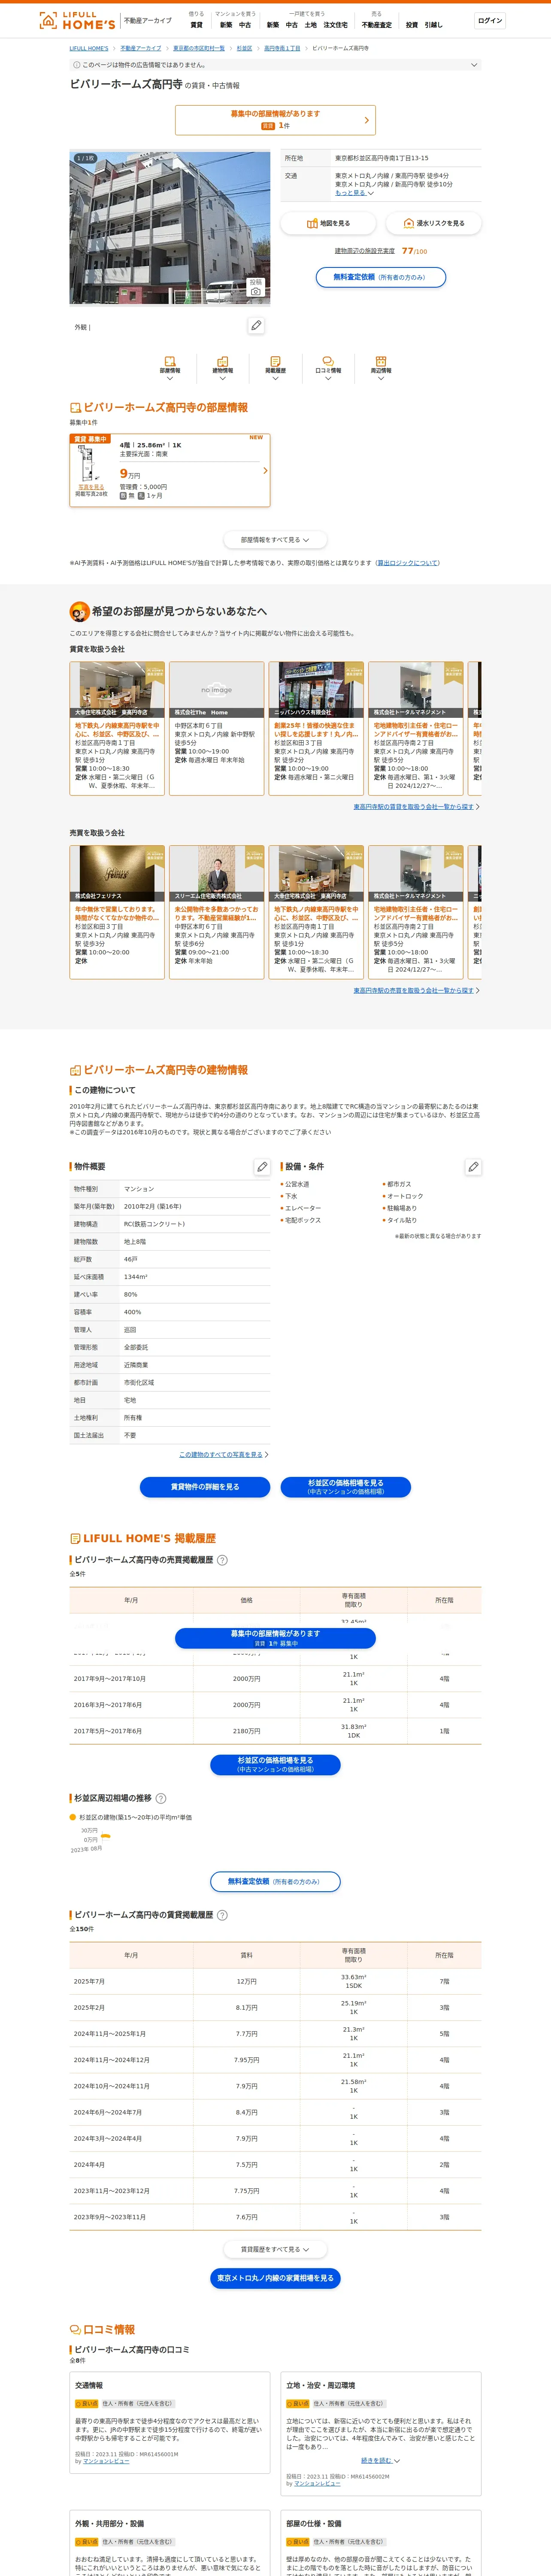
Task: Click 杉並区の価格相場を見る button below 物件概要
Action: (x=345, y=1487)
